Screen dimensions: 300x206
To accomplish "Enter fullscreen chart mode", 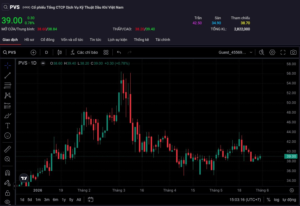I will click(x=283, y=52).
